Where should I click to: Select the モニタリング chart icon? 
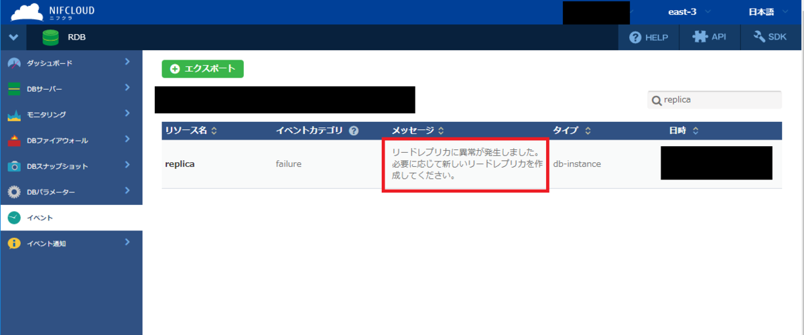(14, 115)
